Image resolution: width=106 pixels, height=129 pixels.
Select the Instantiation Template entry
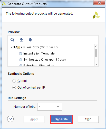tap(39, 53)
